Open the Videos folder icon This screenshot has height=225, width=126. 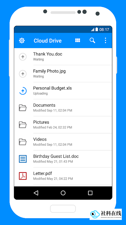pyautogui.click(x=23, y=142)
